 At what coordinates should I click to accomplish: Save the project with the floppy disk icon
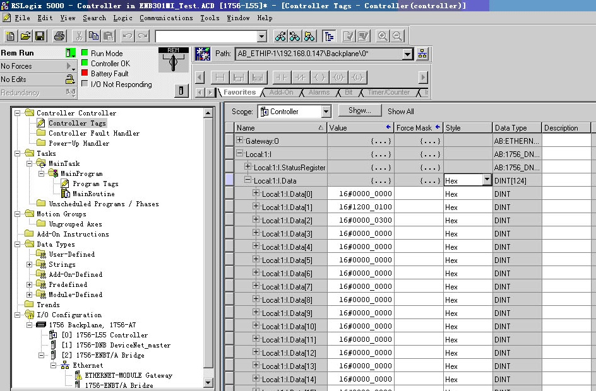(40, 36)
